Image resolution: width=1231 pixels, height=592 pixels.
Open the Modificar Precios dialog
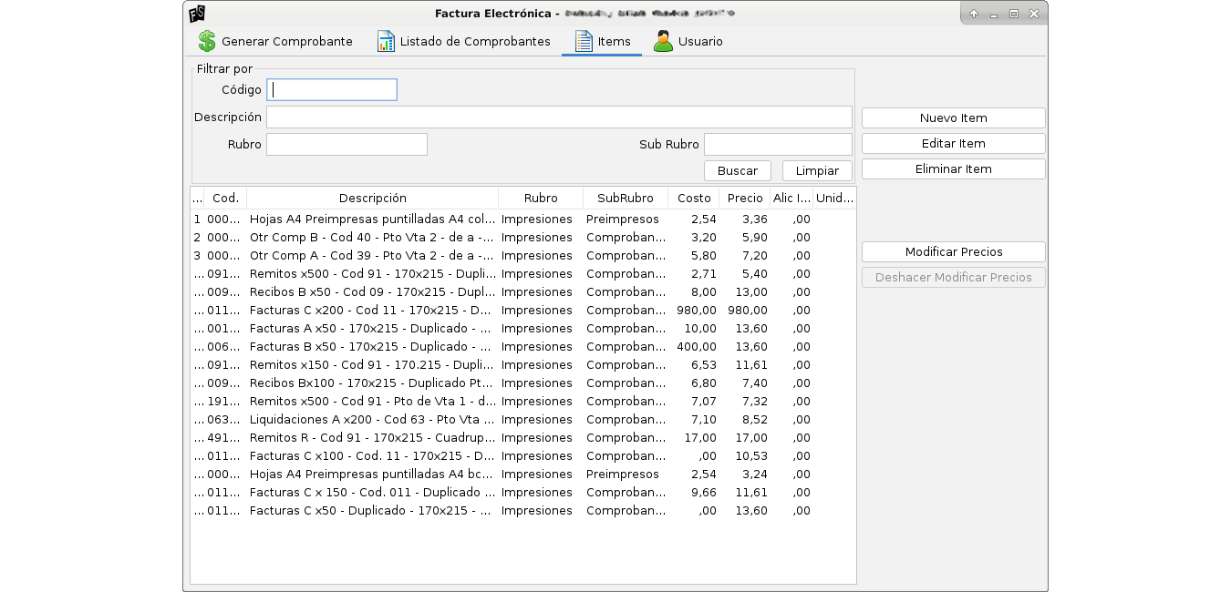953,252
